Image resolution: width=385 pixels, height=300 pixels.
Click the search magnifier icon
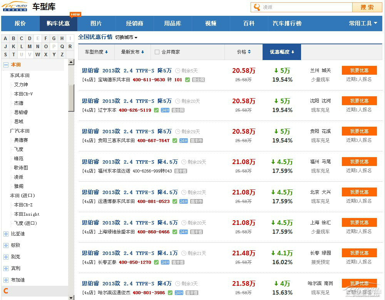tap(257, 7)
